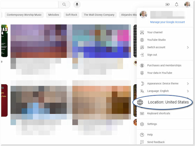Select the Contemporary Worship Music chip
This screenshot has width=195, height=146.
click(24, 15)
